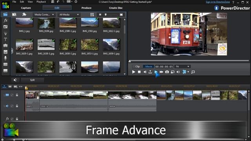Open the Media Content dropdown
251x141 pixels.
[44, 14]
